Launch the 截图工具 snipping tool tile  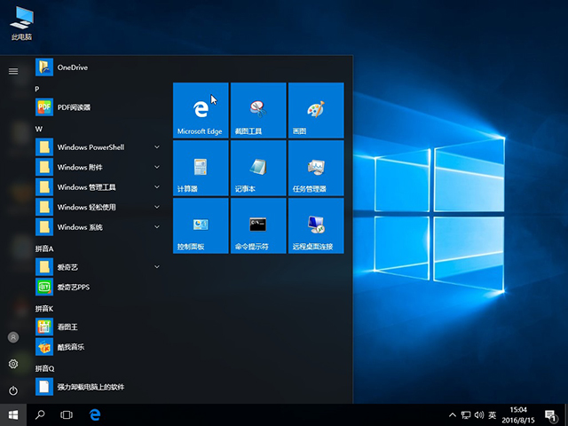(257, 110)
